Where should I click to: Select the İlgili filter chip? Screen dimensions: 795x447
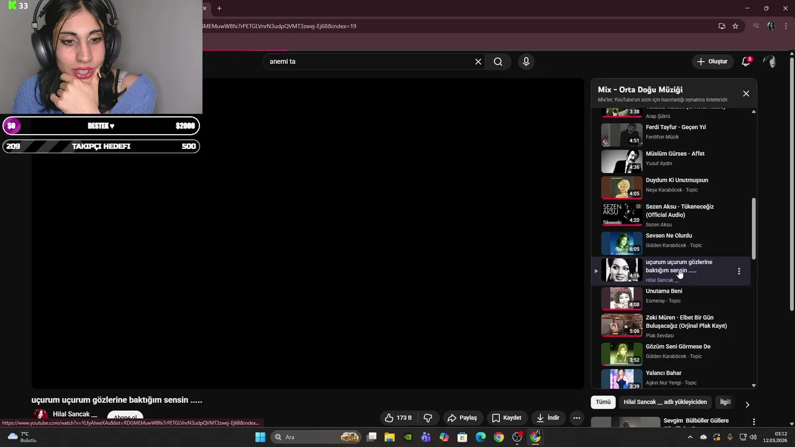725,402
